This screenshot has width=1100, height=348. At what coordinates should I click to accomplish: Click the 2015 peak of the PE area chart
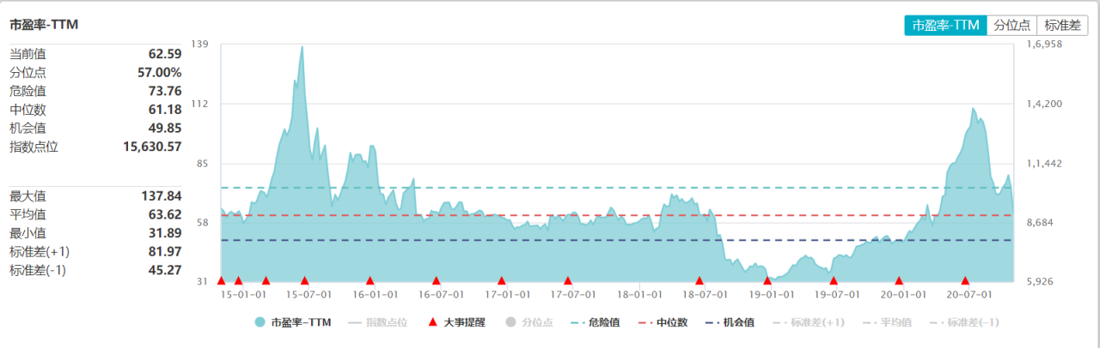(302, 48)
